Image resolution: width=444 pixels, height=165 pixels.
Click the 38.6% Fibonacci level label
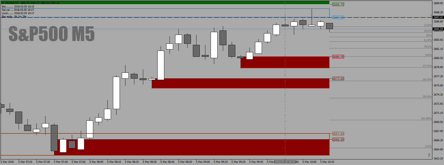(x=428, y=31)
